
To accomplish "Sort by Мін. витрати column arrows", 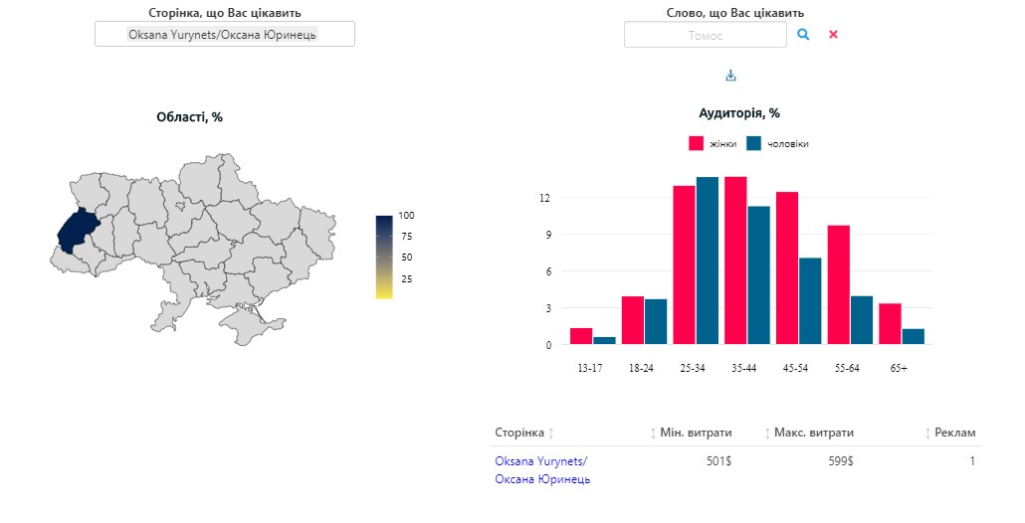I will (x=653, y=434).
